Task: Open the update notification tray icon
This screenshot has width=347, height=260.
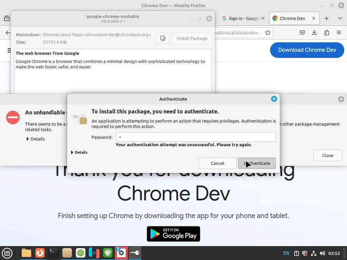Action: tap(296, 253)
